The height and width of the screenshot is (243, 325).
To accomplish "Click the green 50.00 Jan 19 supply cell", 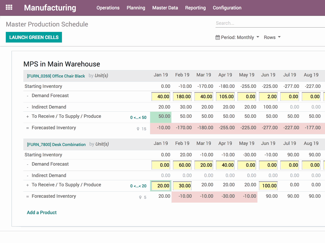I will pyautogui.click(x=161, y=117).
